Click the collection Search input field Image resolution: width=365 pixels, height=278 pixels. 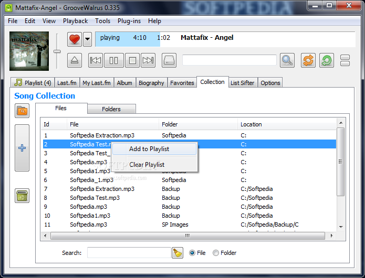coord(129,252)
